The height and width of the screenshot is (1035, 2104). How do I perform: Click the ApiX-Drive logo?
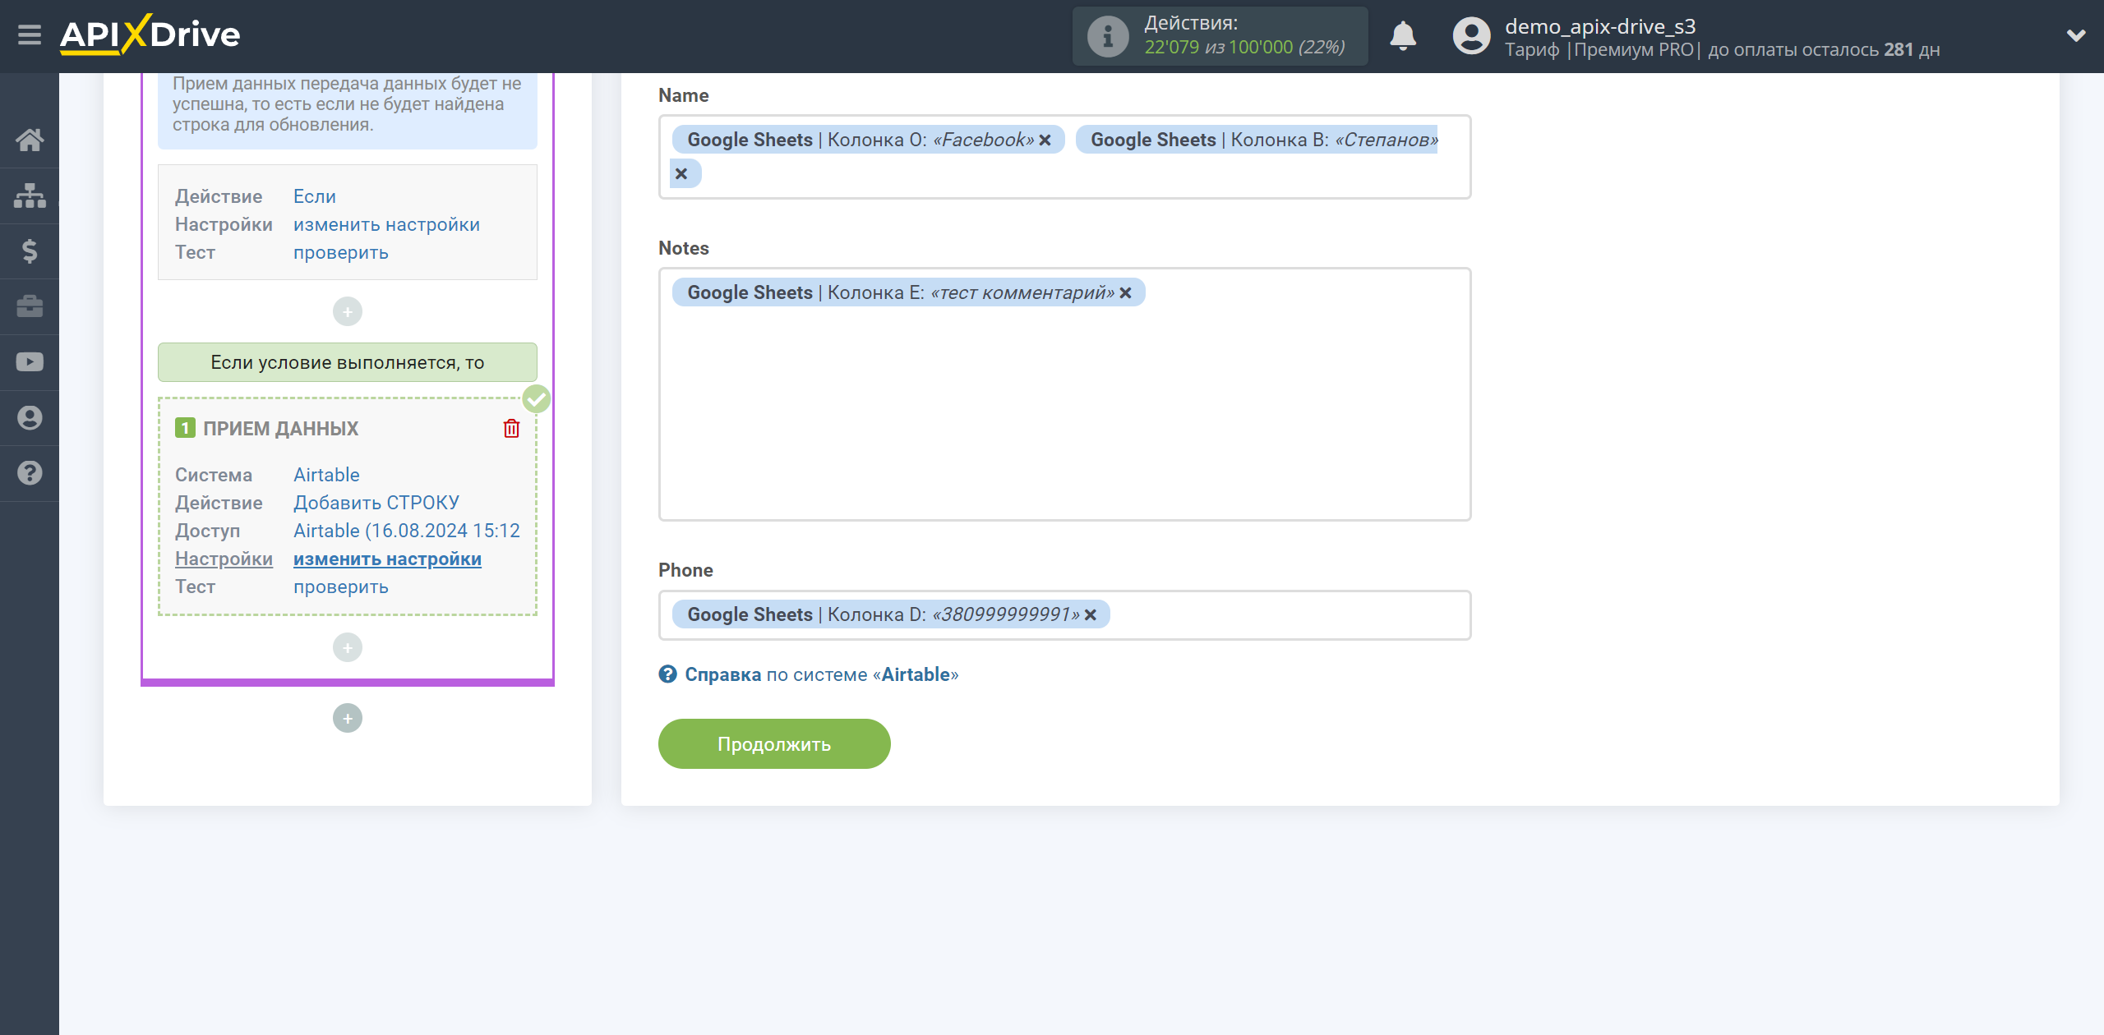coord(150,34)
